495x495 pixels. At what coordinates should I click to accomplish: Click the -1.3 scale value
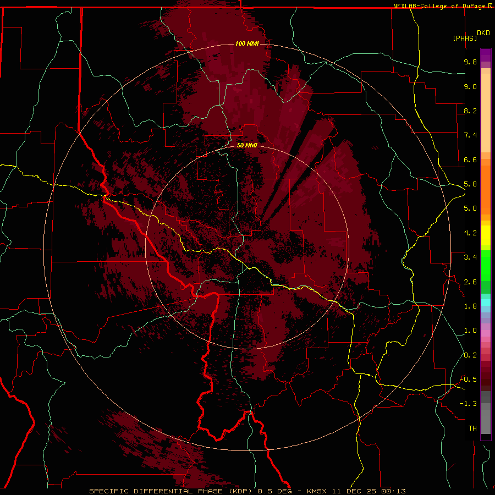(x=468, y=404)
